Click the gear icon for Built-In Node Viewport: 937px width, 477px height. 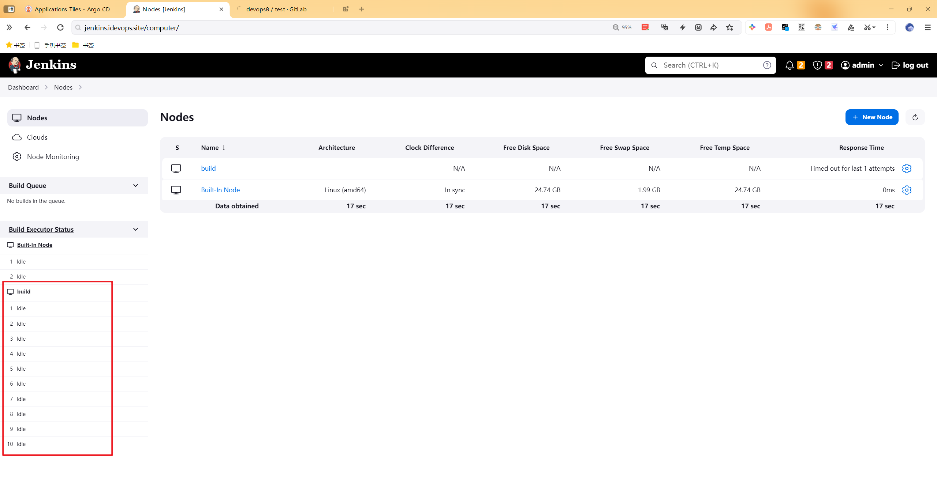(x=907, y=190)
